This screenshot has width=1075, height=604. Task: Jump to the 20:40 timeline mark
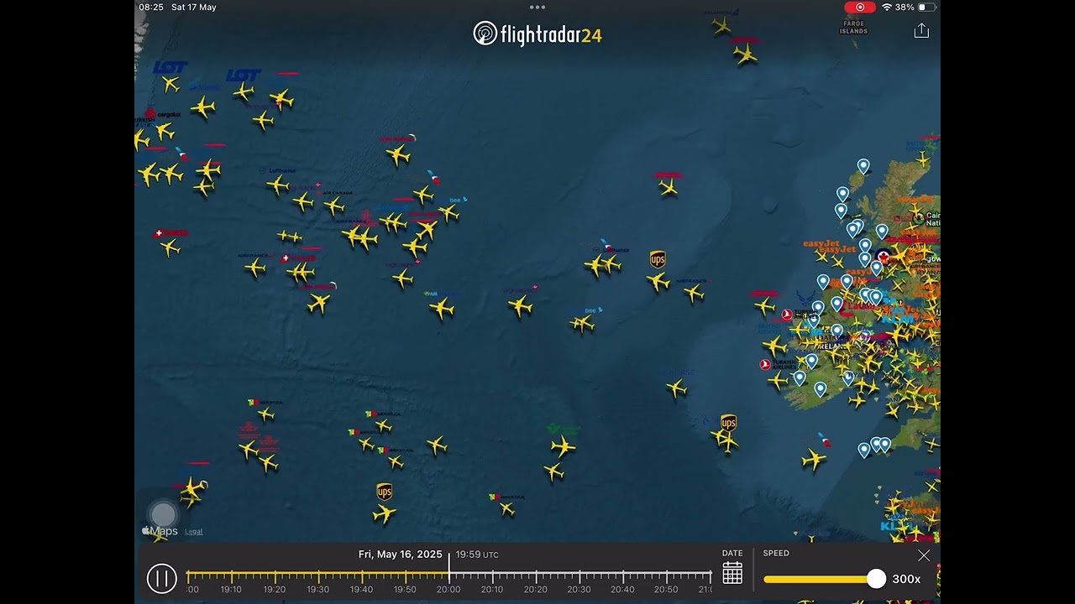coord(622,589)
